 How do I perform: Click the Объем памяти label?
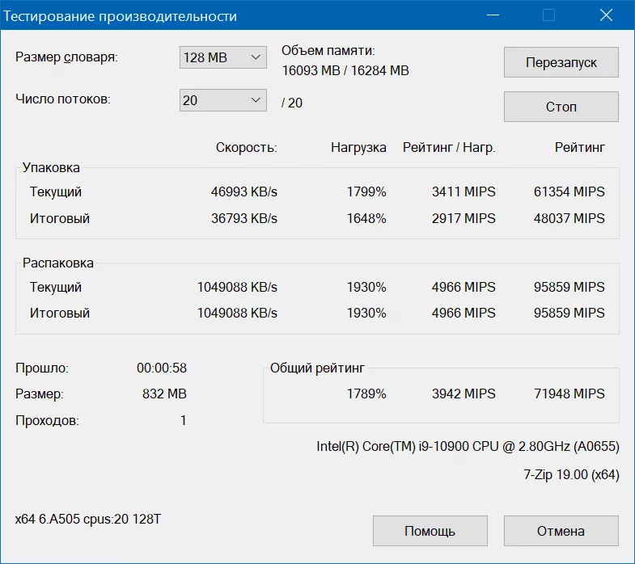pos(328,51)
